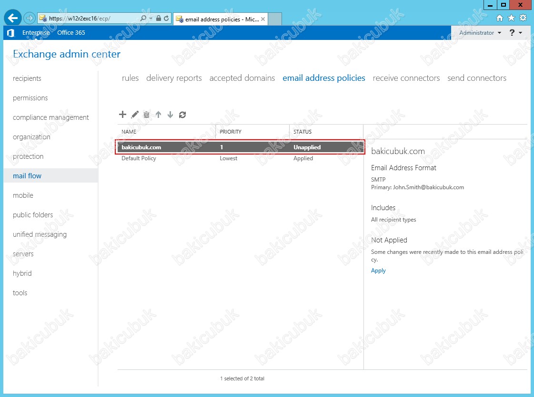534x397 pixels.
Task: Click the 1 selected of 2 total status
Action: pos(242,378)
